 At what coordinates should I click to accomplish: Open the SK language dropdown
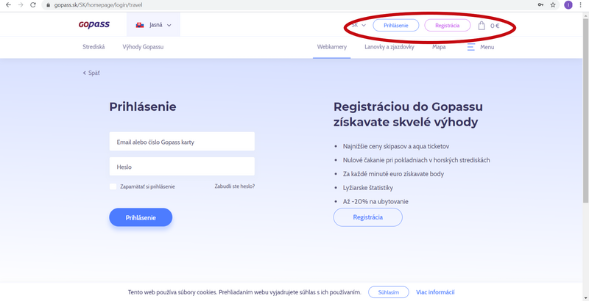(x=359, y=25)
